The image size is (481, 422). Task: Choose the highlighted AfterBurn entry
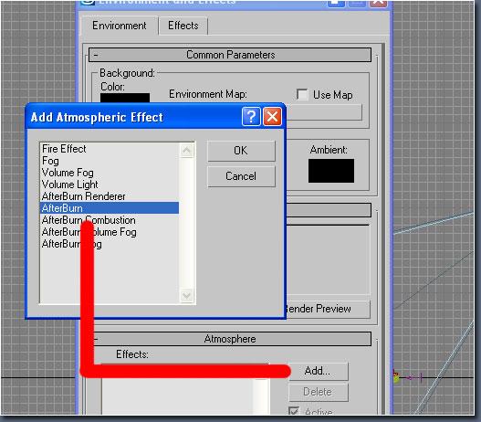[110, 208]
